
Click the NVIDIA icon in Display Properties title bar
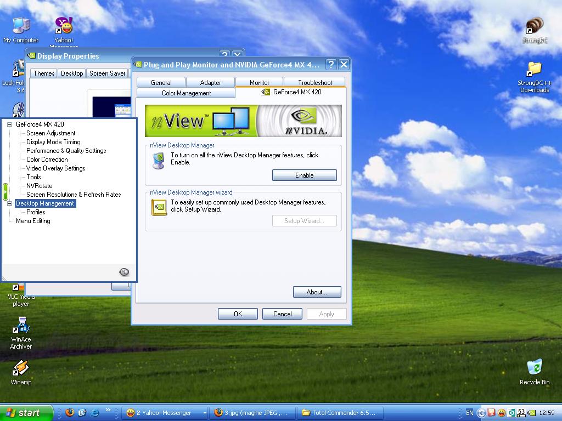(x=31, y=55)
